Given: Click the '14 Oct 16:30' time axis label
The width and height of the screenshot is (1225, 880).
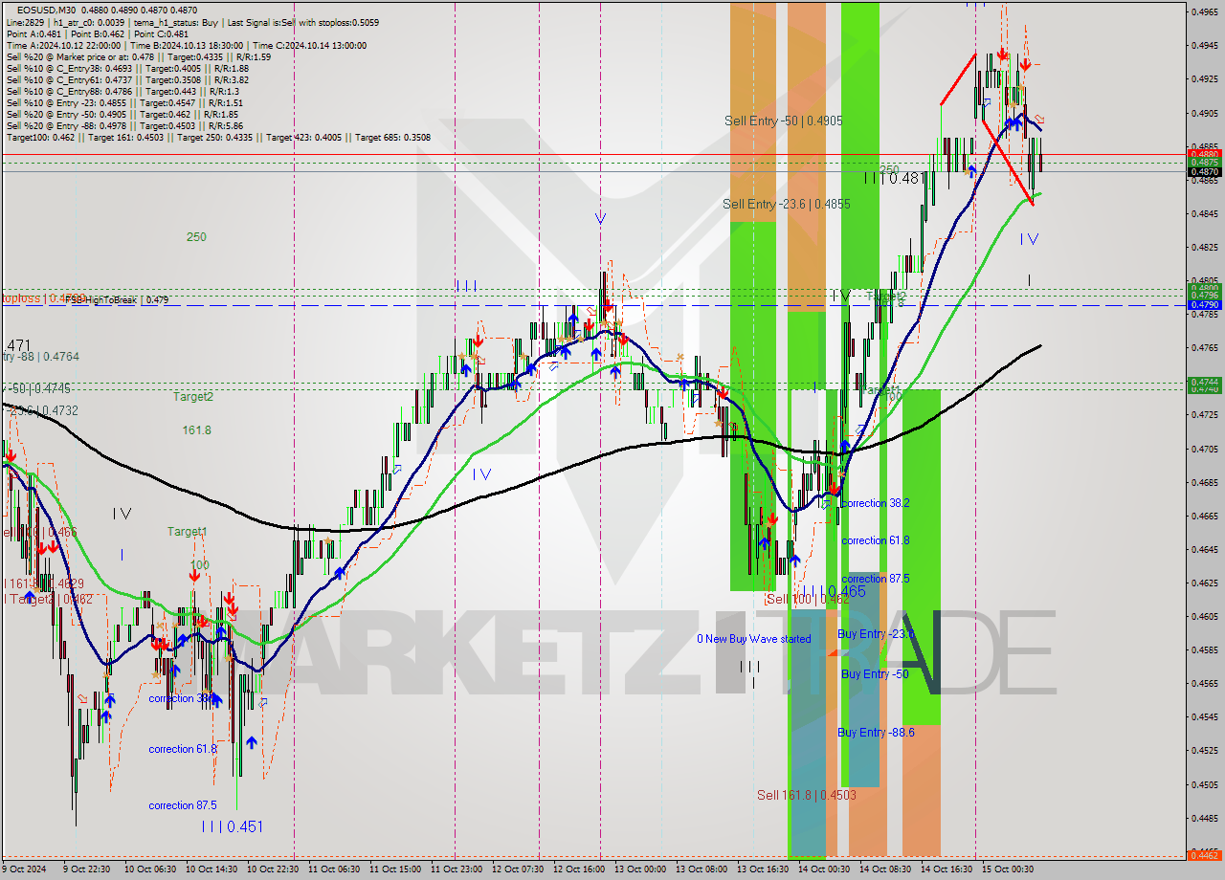Looking at the screenshot, I should (946, 869).
